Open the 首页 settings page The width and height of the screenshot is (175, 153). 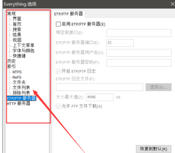click(x=17, y=24)
